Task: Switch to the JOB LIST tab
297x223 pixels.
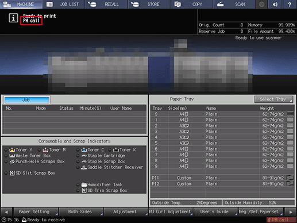Action: click(64, 4)
